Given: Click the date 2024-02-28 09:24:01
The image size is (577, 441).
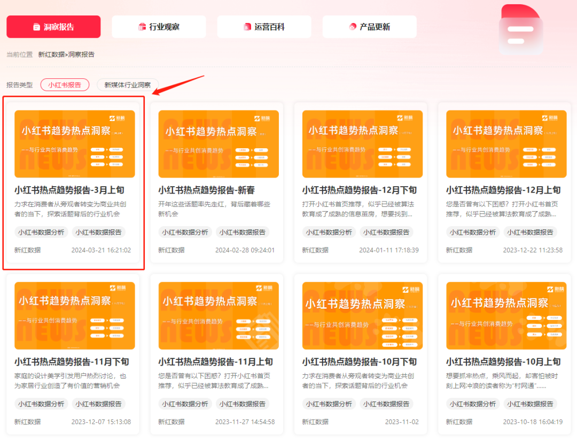Looking at the screenshot, I should (245, 251).
